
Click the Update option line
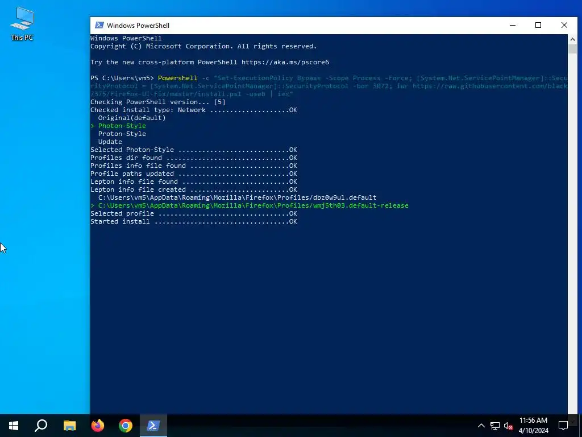click(110, 142)
